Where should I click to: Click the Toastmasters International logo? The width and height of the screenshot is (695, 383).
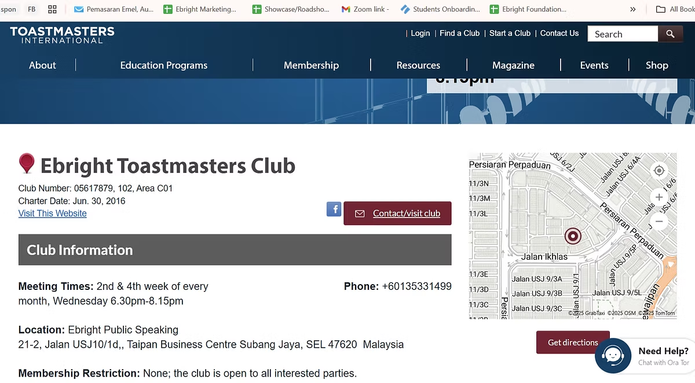[62, 35]
